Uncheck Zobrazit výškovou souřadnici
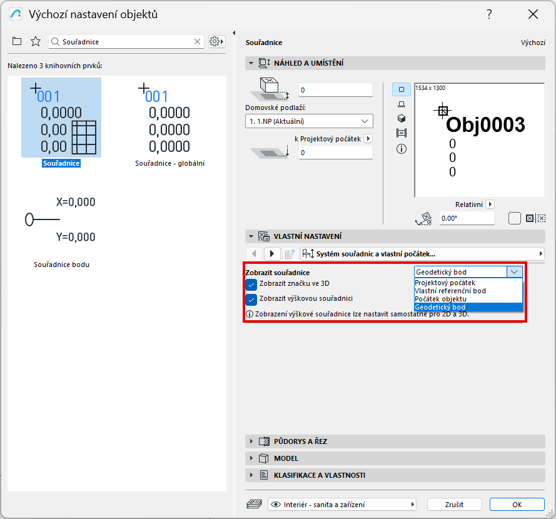556x519 pixels. (251, 300)
